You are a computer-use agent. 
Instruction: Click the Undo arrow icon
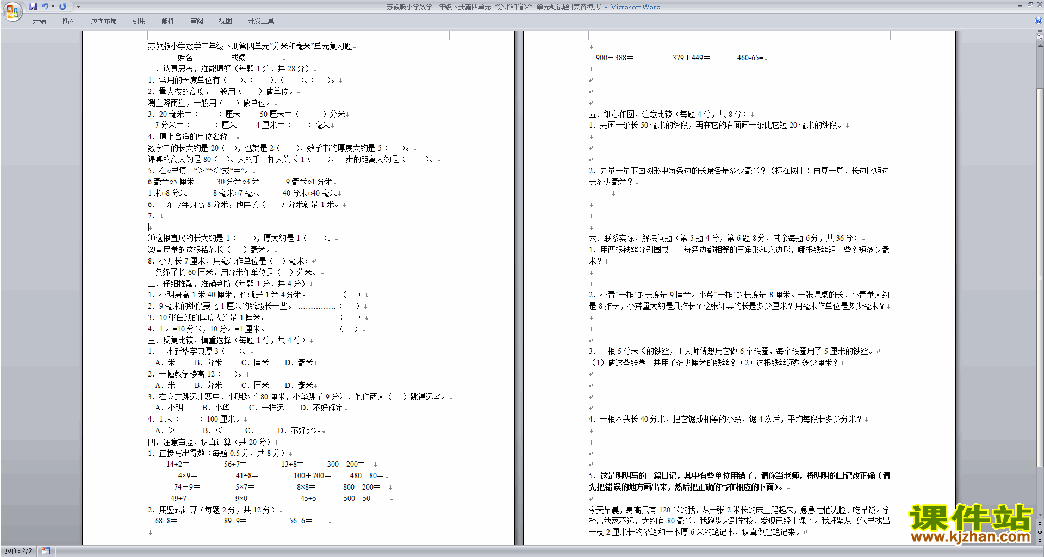point(45,7)
